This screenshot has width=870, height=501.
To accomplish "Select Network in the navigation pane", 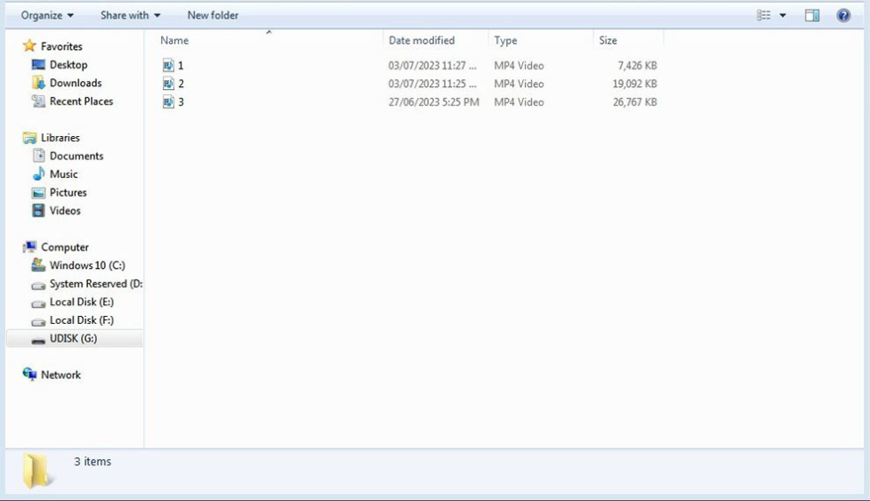I will tap(60, 375).
